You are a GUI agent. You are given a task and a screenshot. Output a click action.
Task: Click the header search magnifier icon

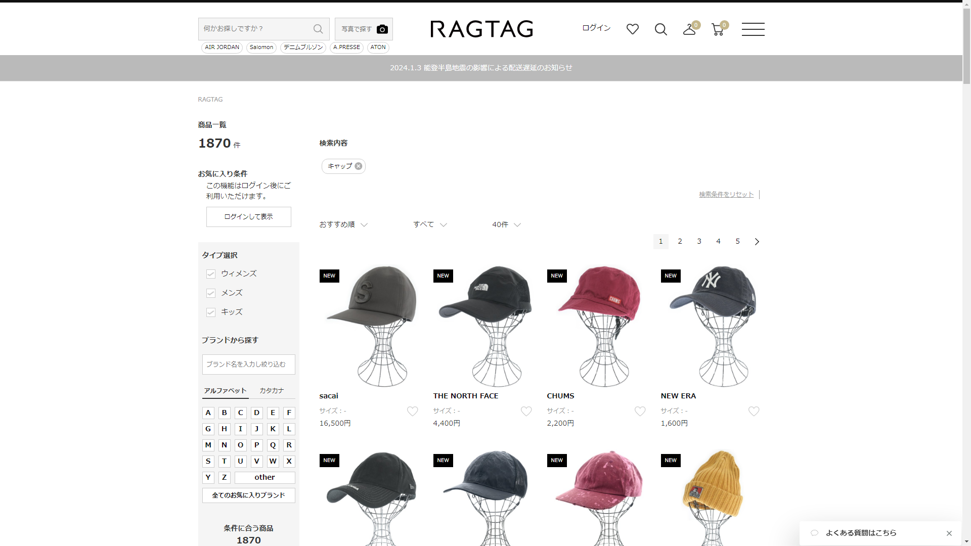click(x=660, y=29)
